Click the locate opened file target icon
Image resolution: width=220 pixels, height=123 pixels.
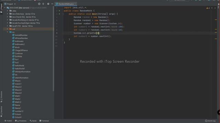(39, 4)
